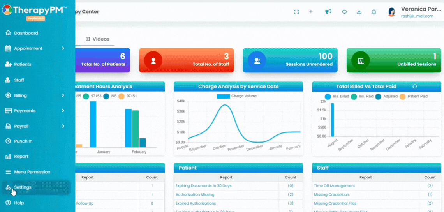Expand the Appointment submenu chevron

pyautogui.click(x=63, y=48)
